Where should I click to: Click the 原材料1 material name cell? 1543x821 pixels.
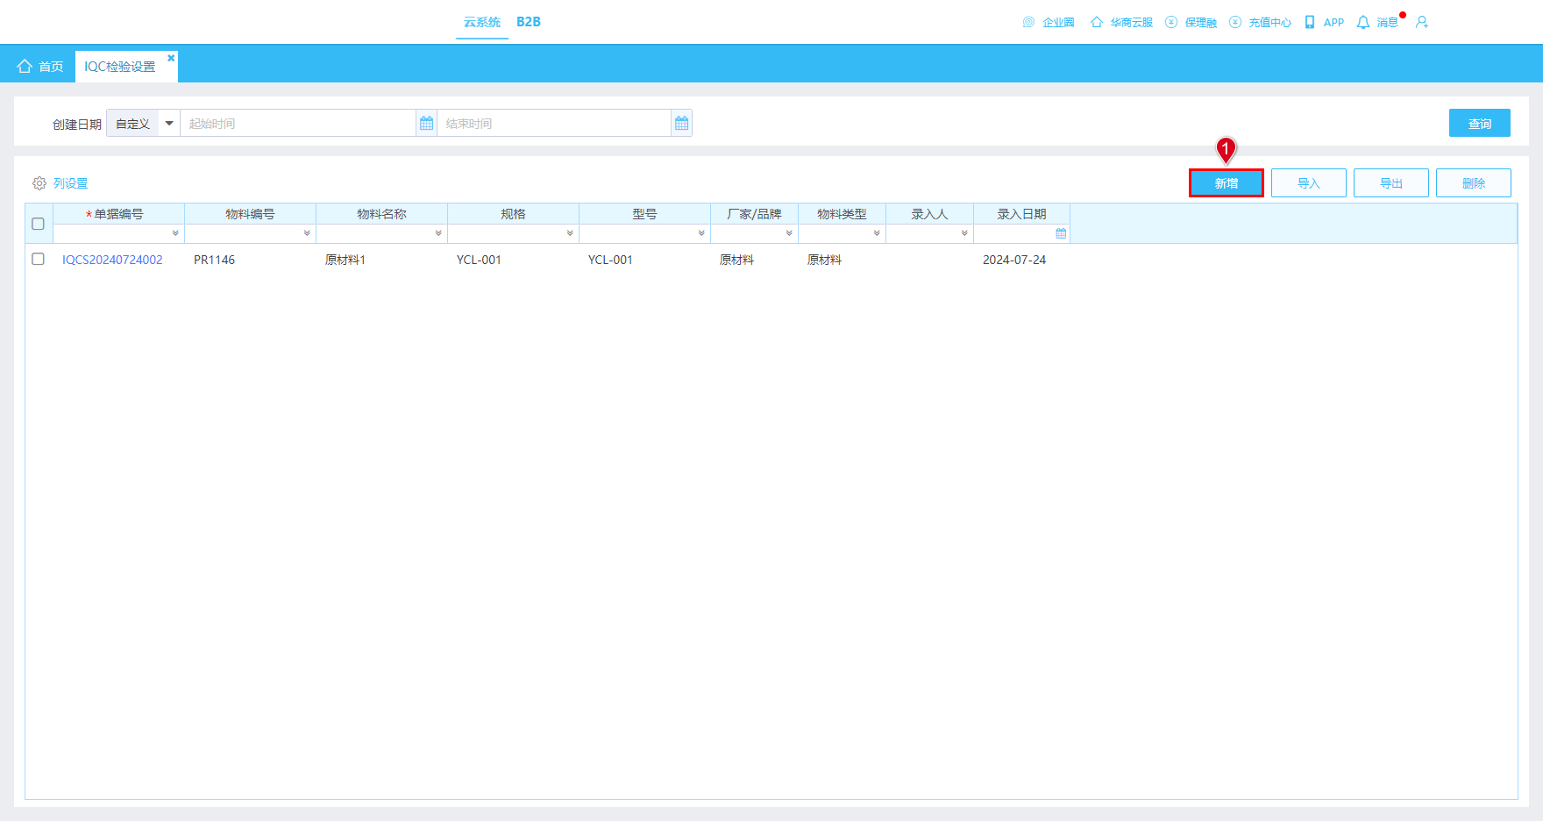[x=345, y=260]
